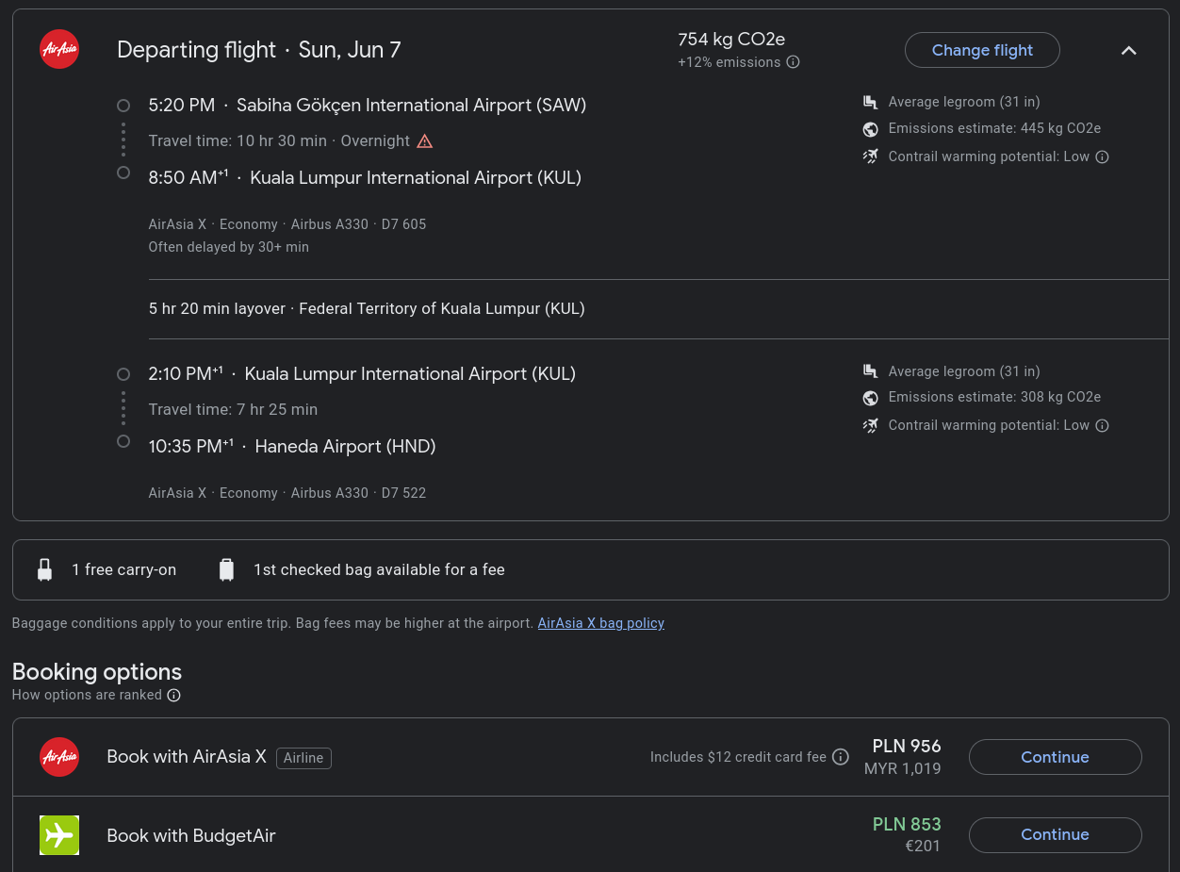This screenshot has width=1180, height=872.
Task: Click the flight number D7 605 line
Action: [287, 224]
